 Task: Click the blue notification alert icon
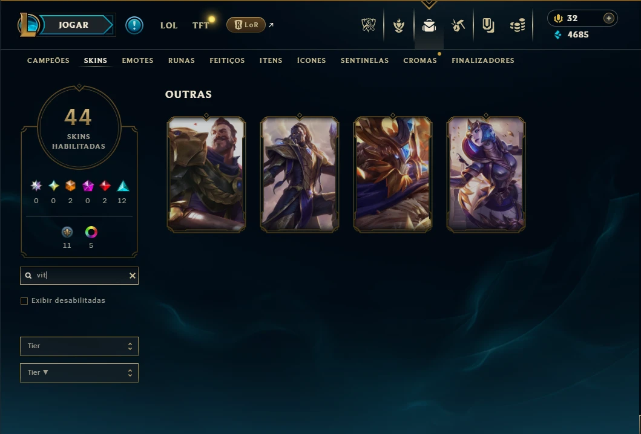134,25
